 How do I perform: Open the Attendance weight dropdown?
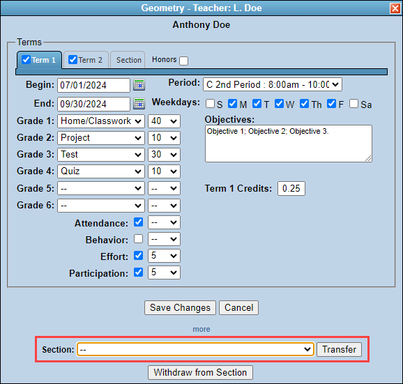(x=164, y=222)
